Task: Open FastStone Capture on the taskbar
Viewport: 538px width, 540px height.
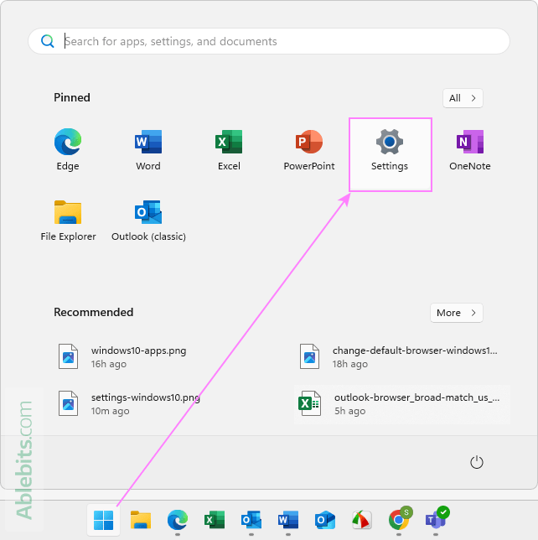Action: click(x=362, y=520)
